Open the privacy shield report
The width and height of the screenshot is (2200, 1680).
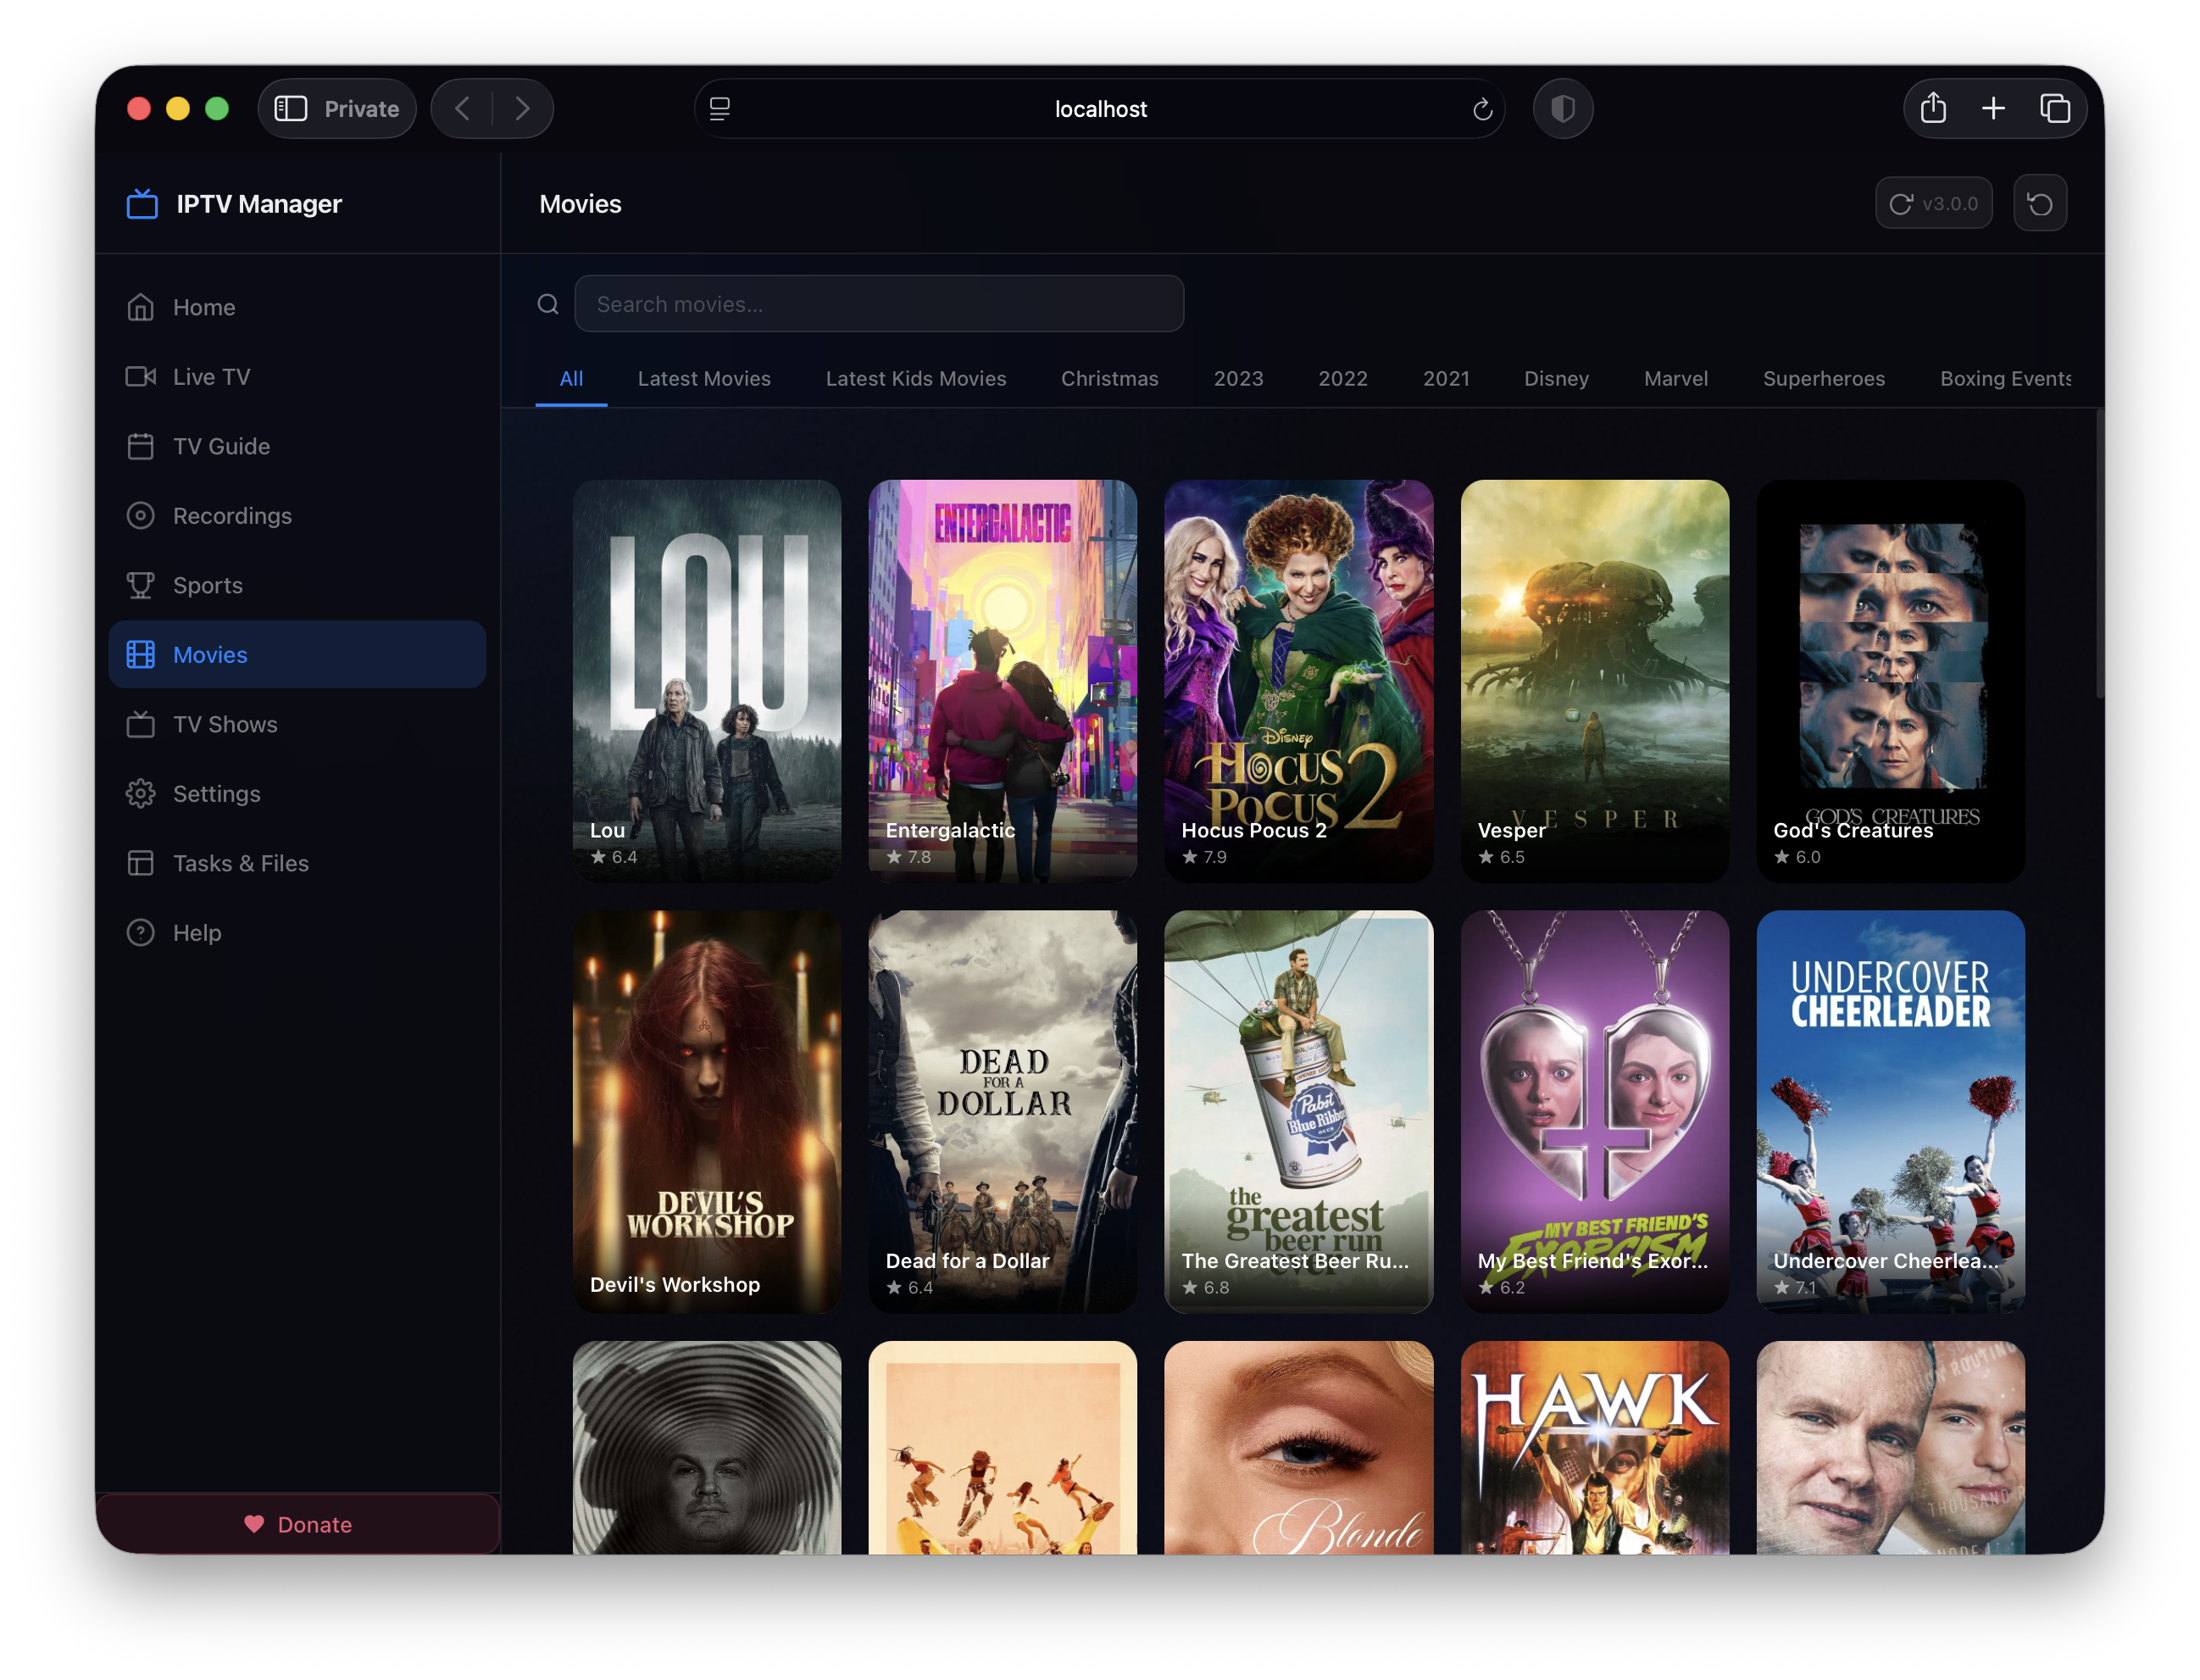click(x=1563, y=109)
